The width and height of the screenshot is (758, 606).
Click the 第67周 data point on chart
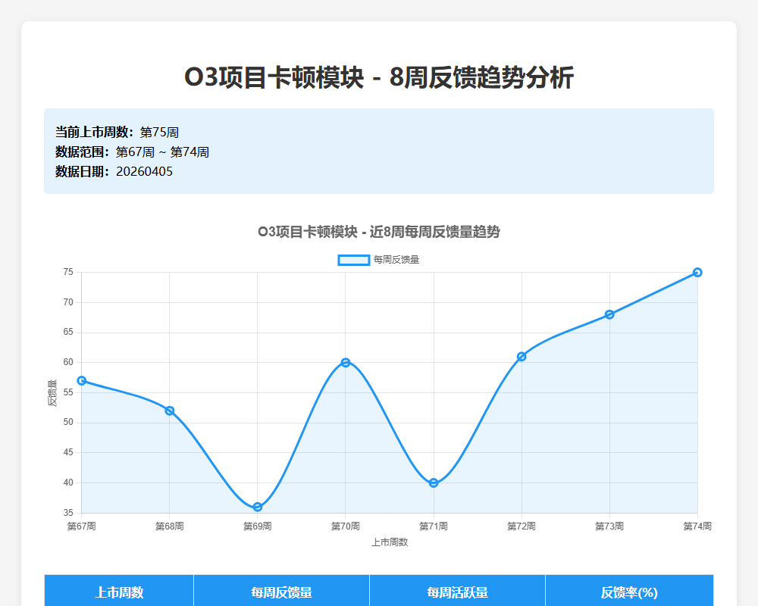point(82,381)
